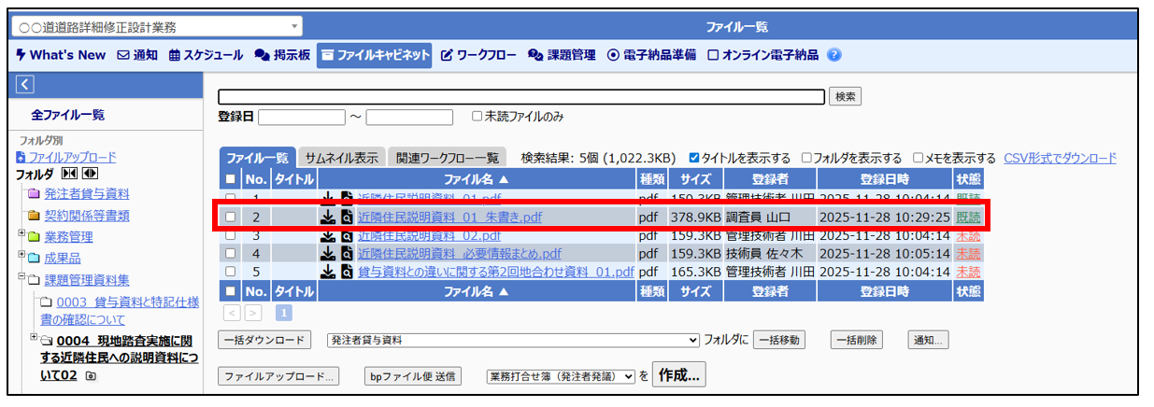Open the ワークフロー menu
The height and width of the screenshot is (407, 1154).
478,55
